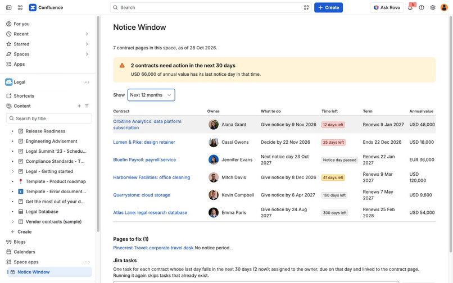Collapse the sidebar with the panel icon
453x283 pixels.
coord(8,7)
